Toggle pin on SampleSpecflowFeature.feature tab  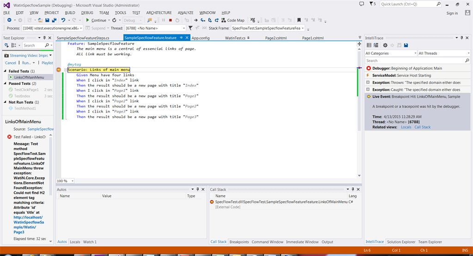[x=182, y=38]
